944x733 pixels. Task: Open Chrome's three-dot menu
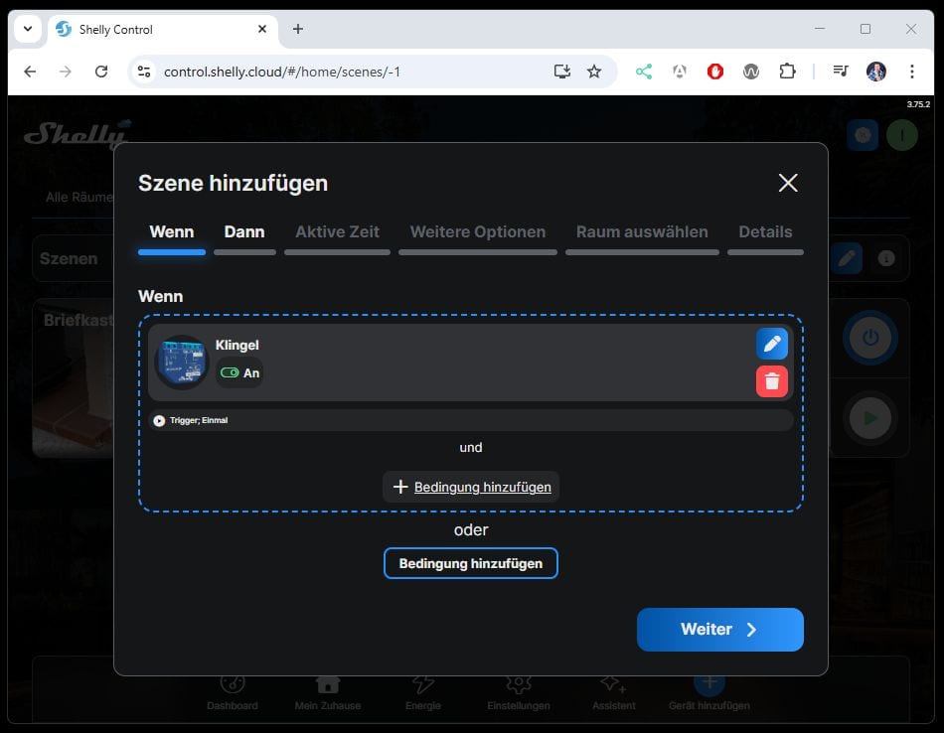click(x=912, y=72)
